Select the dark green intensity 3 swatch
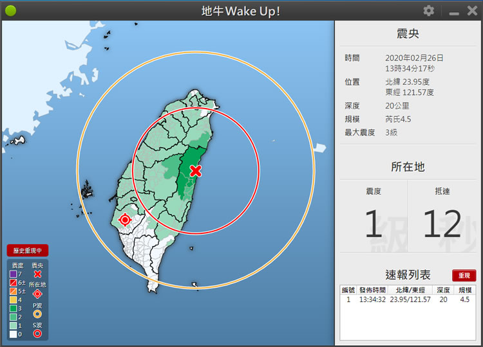 [13, 308]
